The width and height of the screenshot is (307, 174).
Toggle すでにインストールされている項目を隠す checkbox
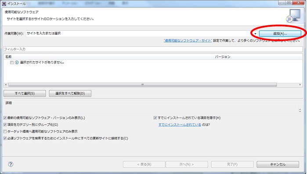tap(155, 118)
